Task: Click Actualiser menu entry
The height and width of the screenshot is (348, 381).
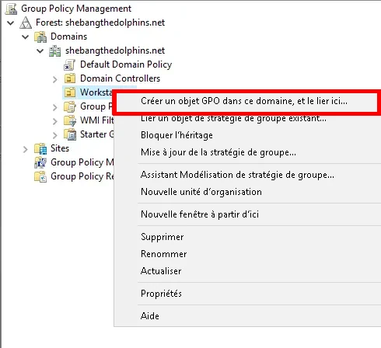Action: click(x=161, y=271)
